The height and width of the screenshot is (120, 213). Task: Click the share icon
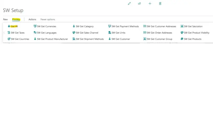140,4
